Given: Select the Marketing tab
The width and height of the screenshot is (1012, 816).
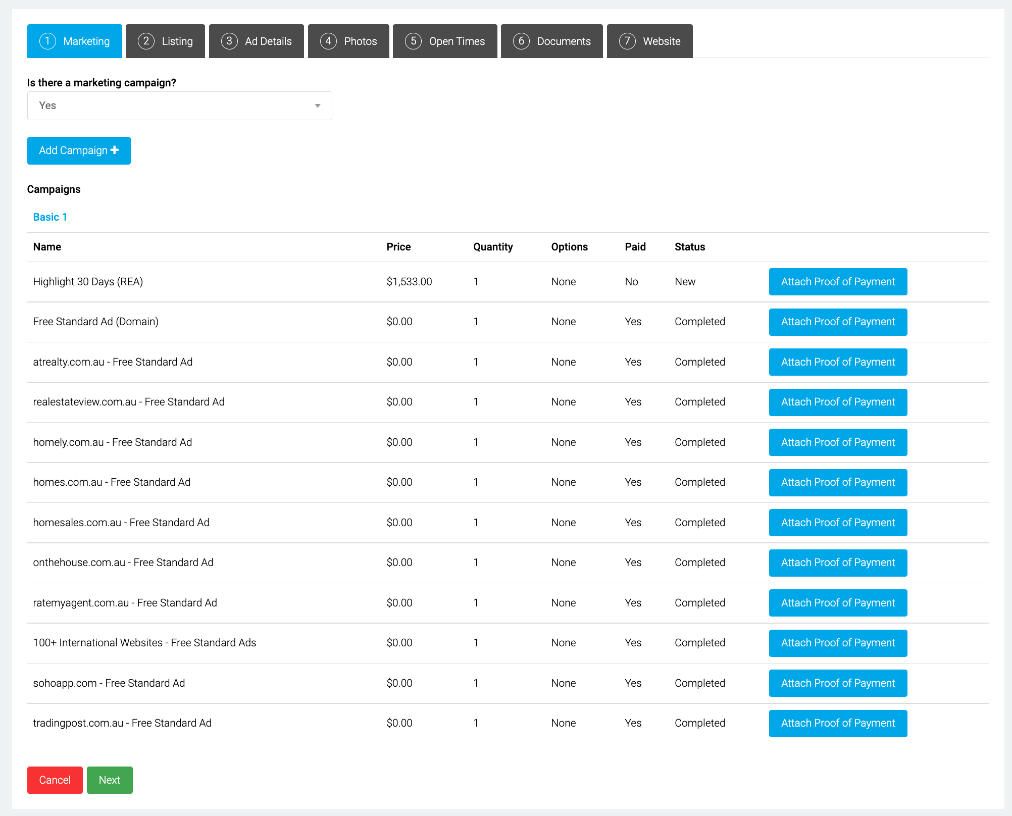Looking at the screenshot, I should [75, 41].
